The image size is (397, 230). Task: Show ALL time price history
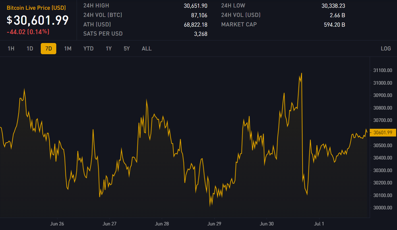(x=146, y=49)
